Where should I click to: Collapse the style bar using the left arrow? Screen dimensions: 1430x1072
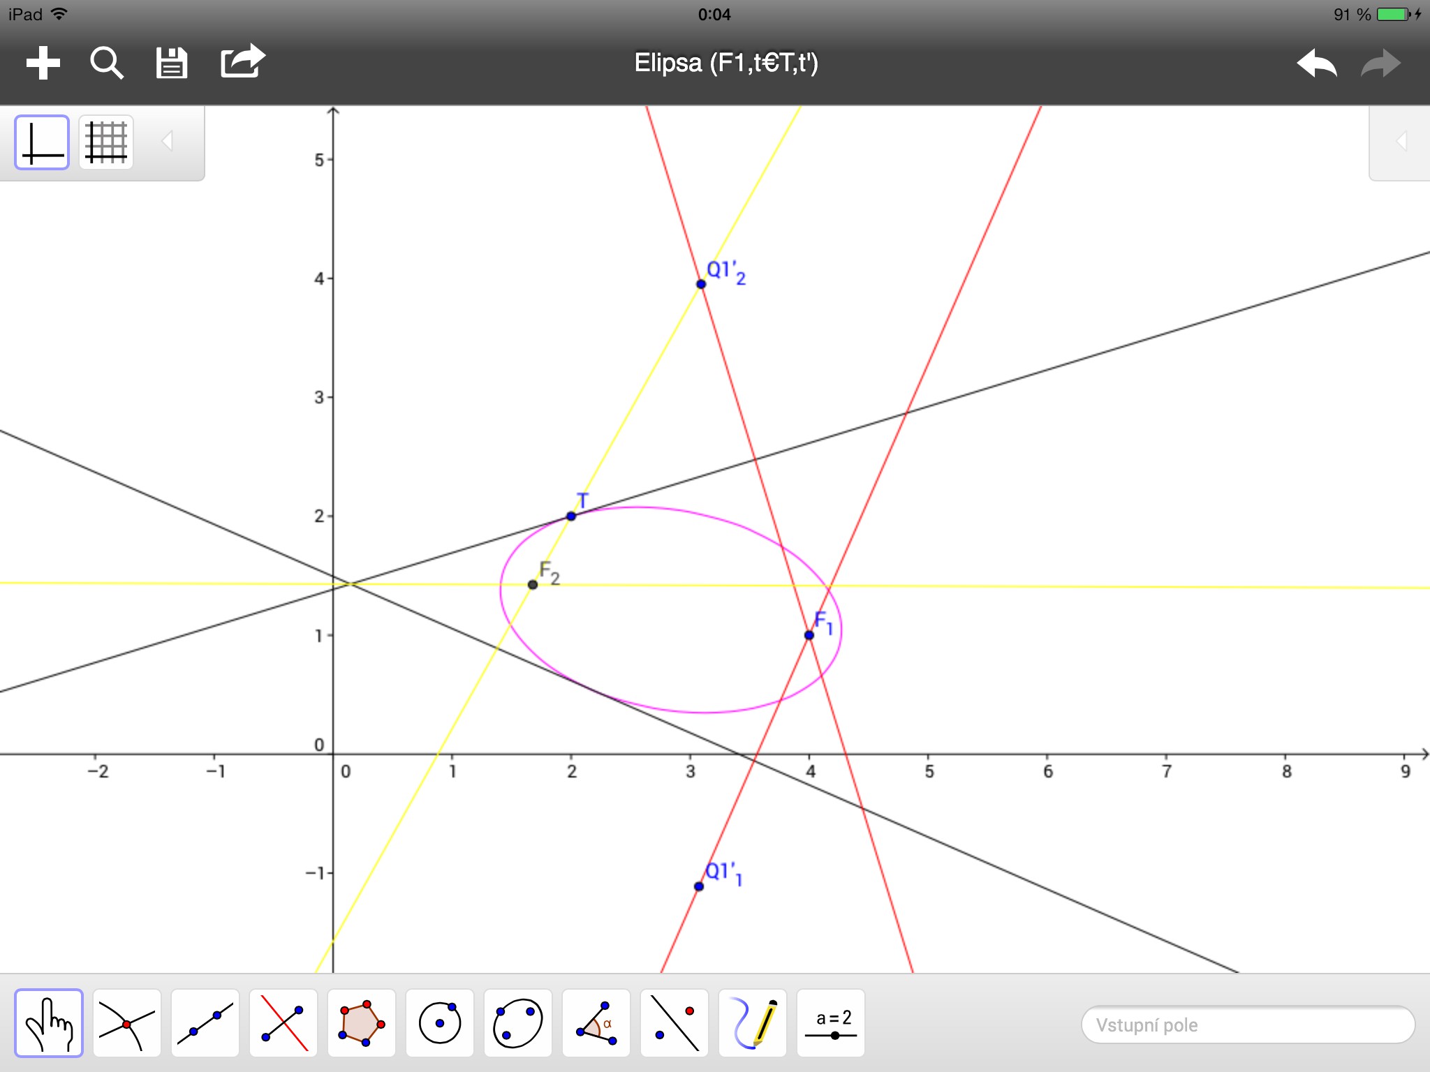point(167,141)
